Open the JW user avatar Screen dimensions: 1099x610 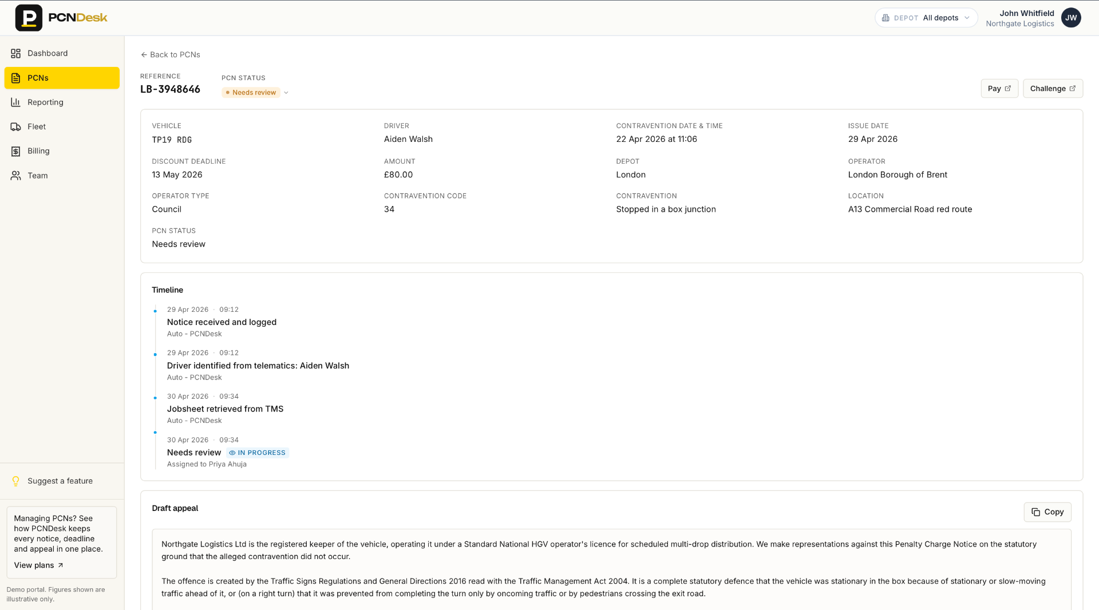(x=1071, y=18)
